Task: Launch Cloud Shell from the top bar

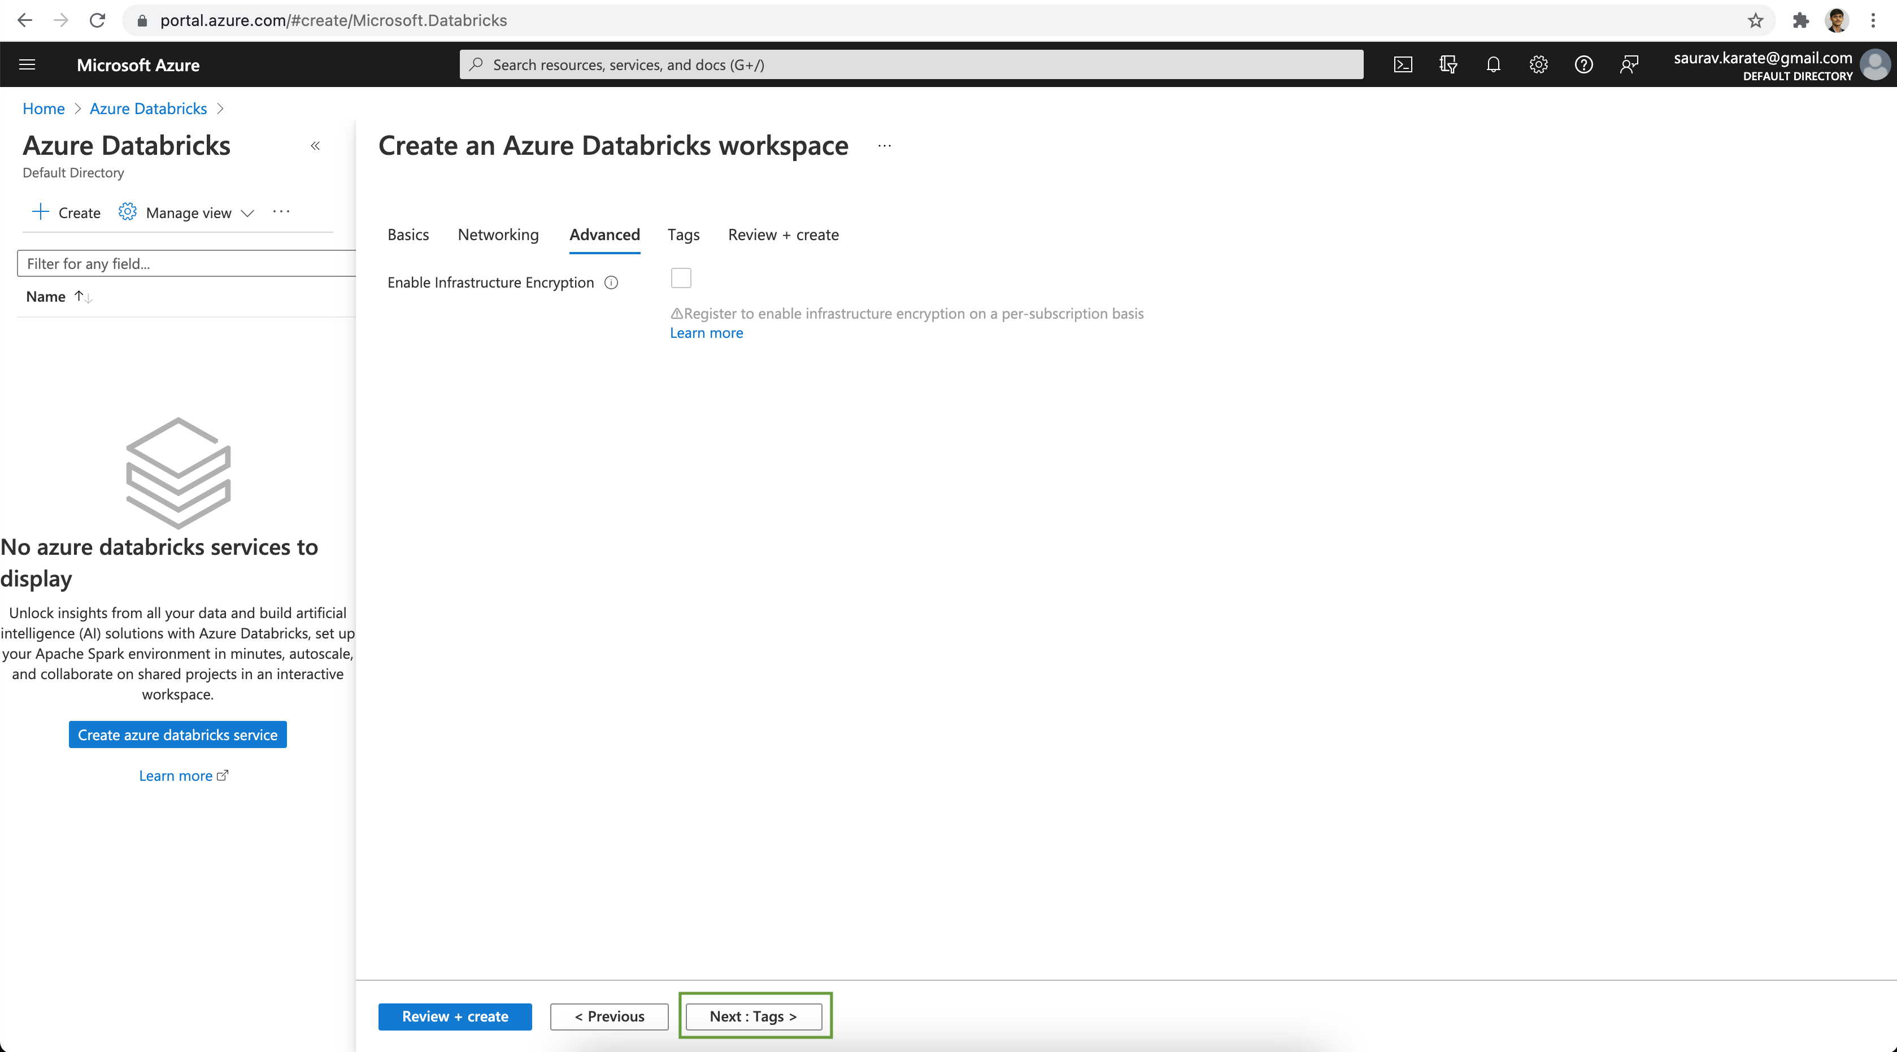Action: click(1403, 65)
